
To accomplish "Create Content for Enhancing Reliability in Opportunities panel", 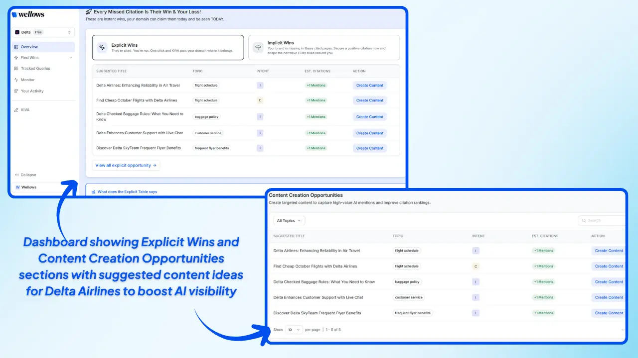I will pyautogui.click(x=609, y=251).
